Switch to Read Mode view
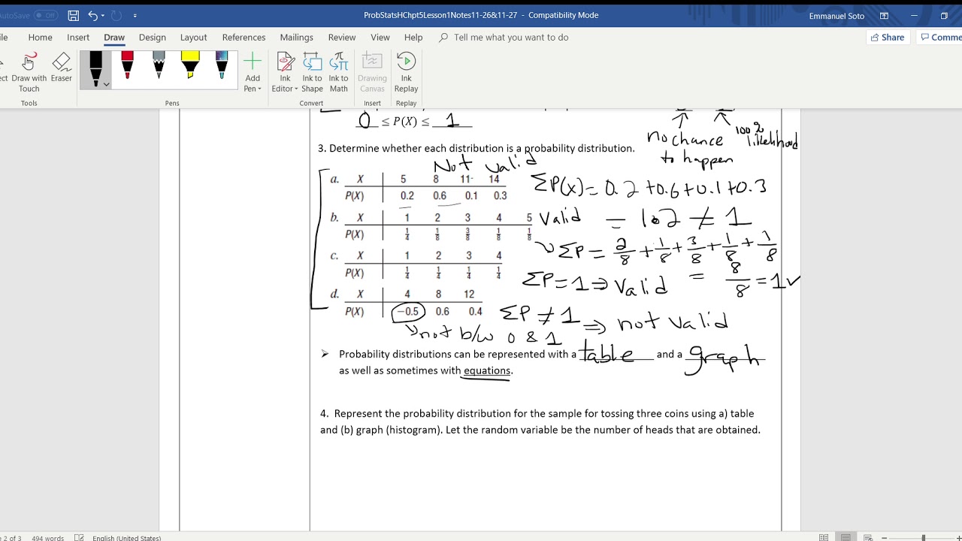This screenshot has height=541, width=962. [824, 537]
